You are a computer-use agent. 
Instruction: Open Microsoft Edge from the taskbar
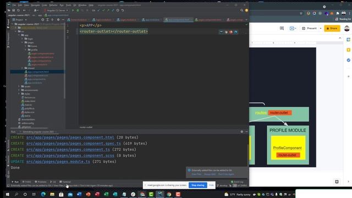point(43,194)
